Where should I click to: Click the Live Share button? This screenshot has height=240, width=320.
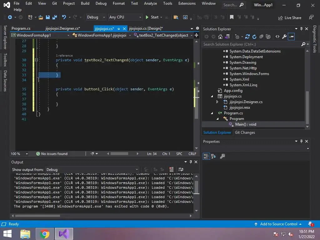point(290,18)
